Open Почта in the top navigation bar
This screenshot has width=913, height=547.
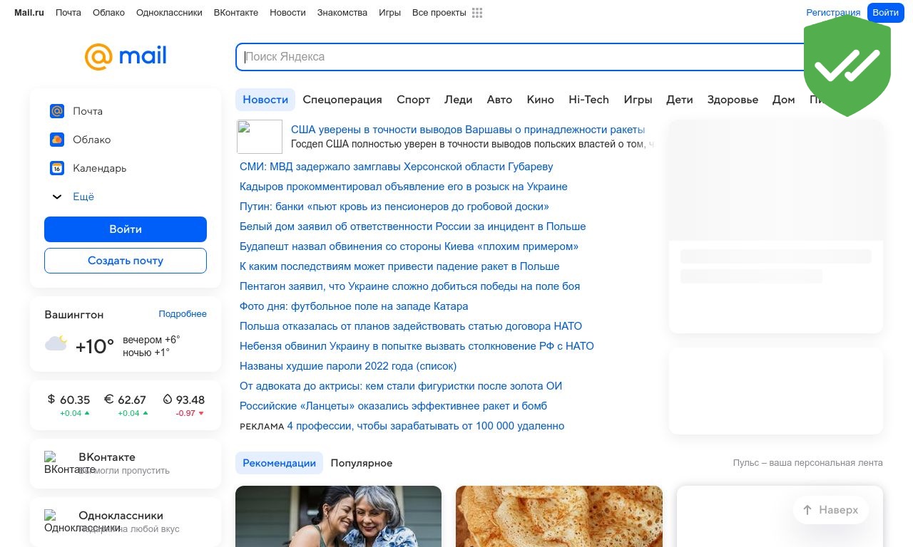click(68, 13)
